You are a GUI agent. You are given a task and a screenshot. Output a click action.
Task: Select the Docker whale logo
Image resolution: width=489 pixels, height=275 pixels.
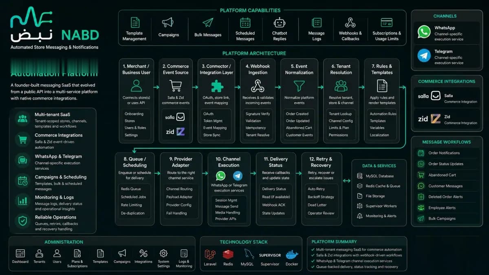[292, 255]
